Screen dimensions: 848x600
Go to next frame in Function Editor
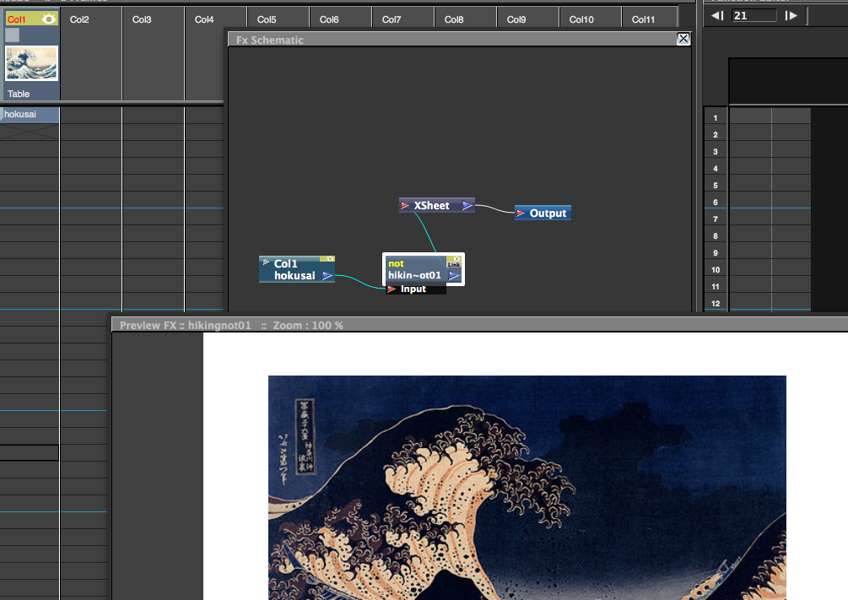click(791, 15)
